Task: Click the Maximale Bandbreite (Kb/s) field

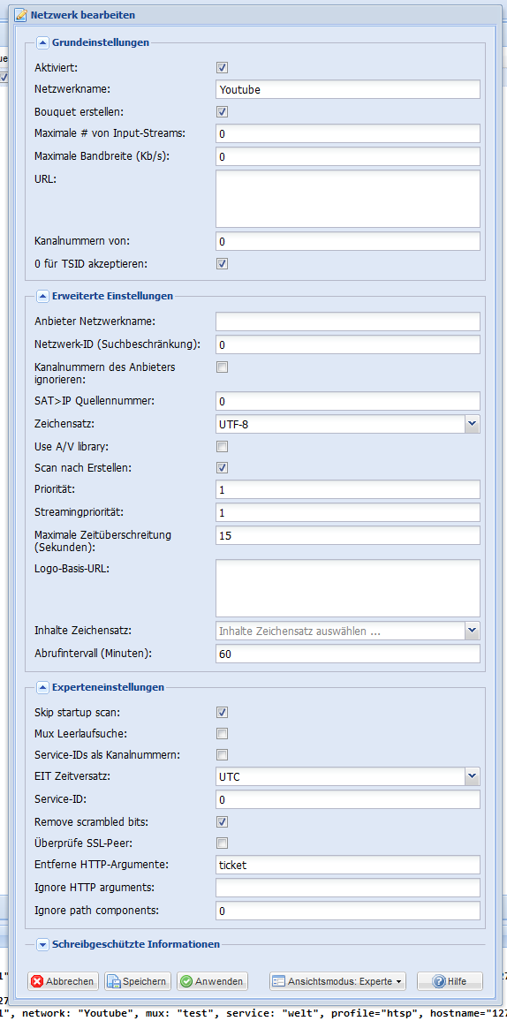Action: pos(347,156)
